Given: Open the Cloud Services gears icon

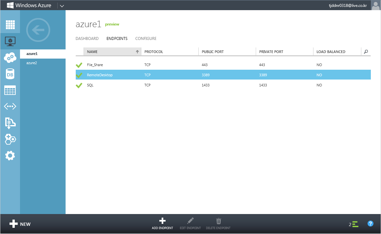Looking at the screenshot, I should pyautogui.click(x=10, y=58).
